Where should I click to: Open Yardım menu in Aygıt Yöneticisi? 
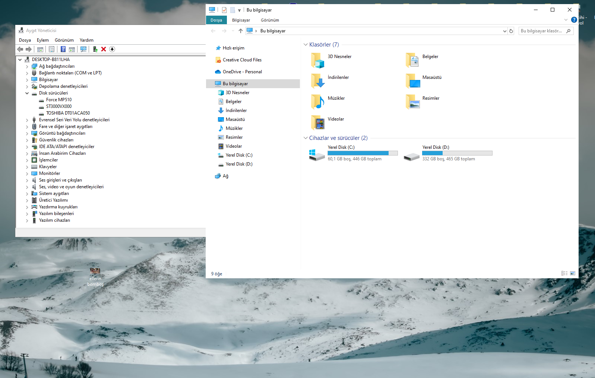86,40
